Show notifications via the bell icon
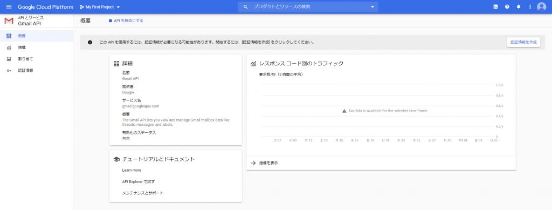Screen dimensions: 552x210 pyautogui.click(x=518, y=6)
